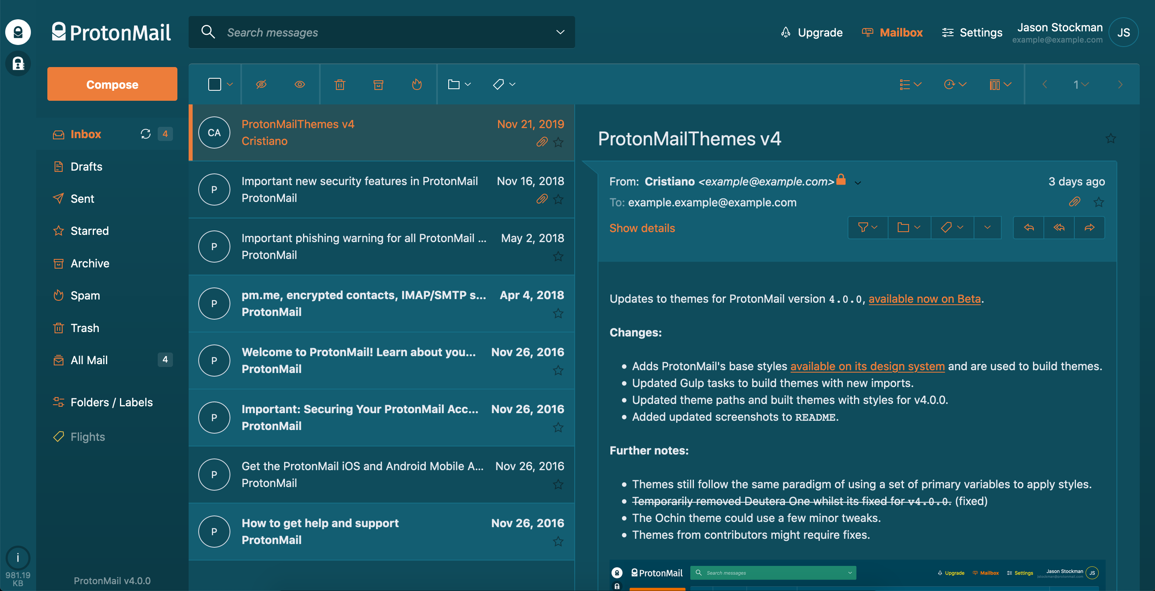Open the page number 1 dropdown
This screenshot has width=1155, height=591.
tap(1081, 84)
